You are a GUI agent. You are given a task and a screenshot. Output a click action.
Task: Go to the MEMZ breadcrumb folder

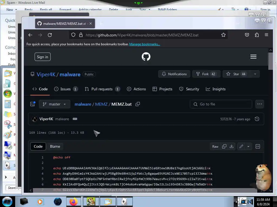(101, 104)
